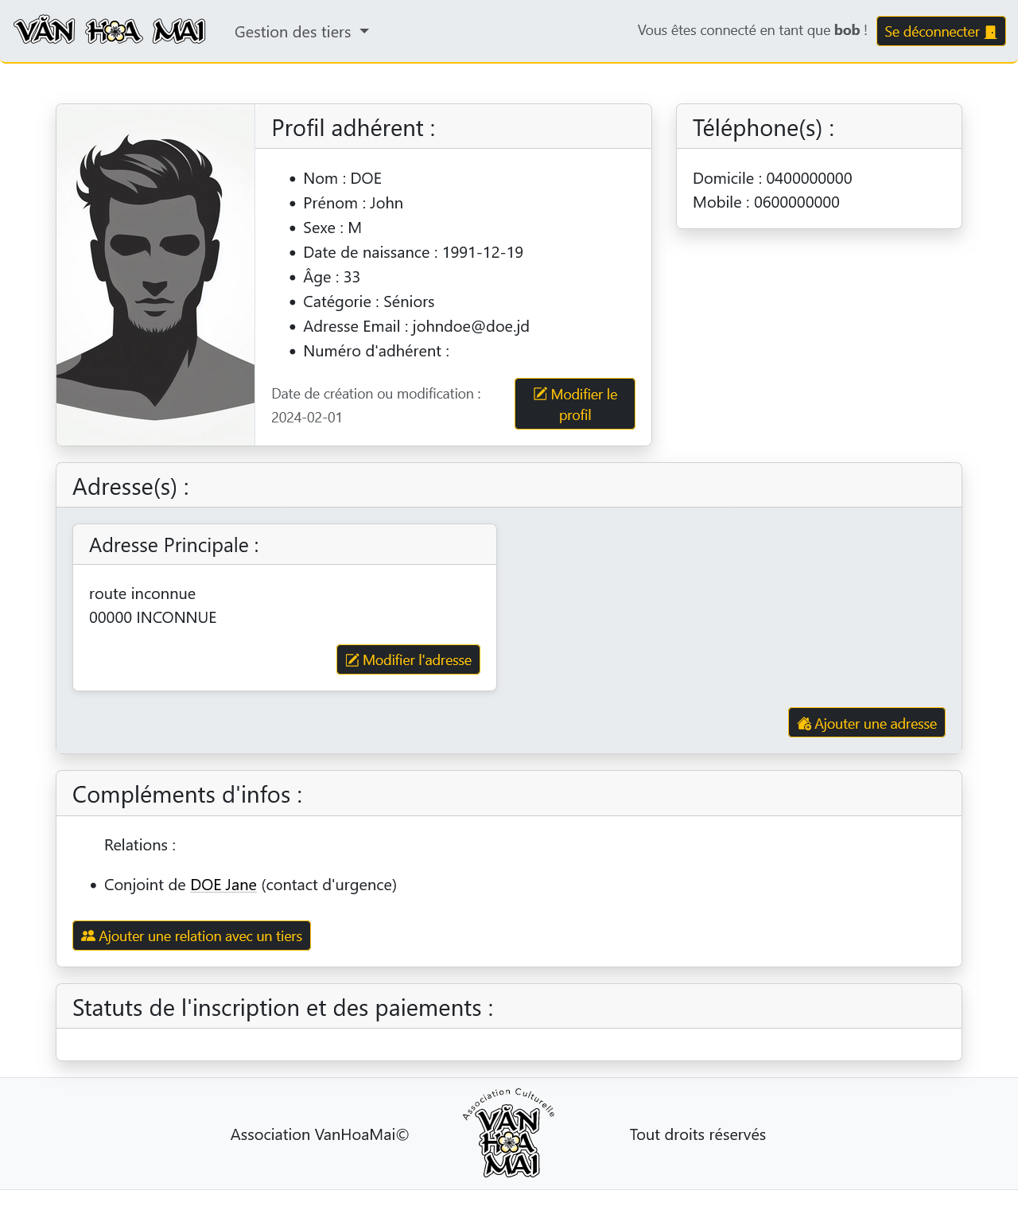Click the johndoe@doe.jd email address
The image size is (1018, 1206).
[x=471, y=326]
